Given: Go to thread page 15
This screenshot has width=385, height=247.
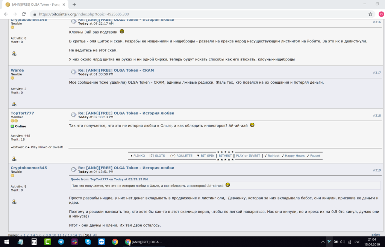Looking at the screenshot, I should 80,235.
